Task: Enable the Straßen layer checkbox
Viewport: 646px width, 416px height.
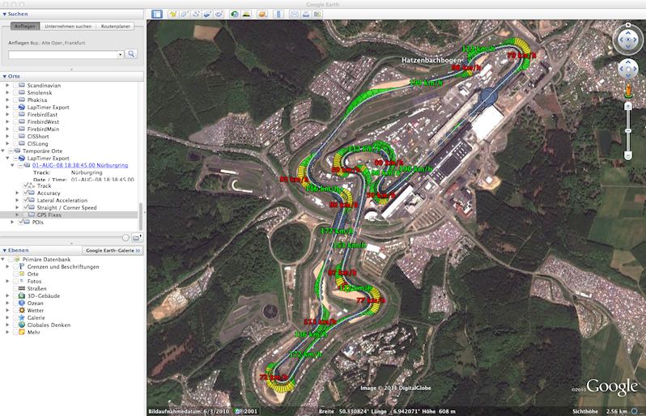Action: pyautogui.click(x=15, y=288)
